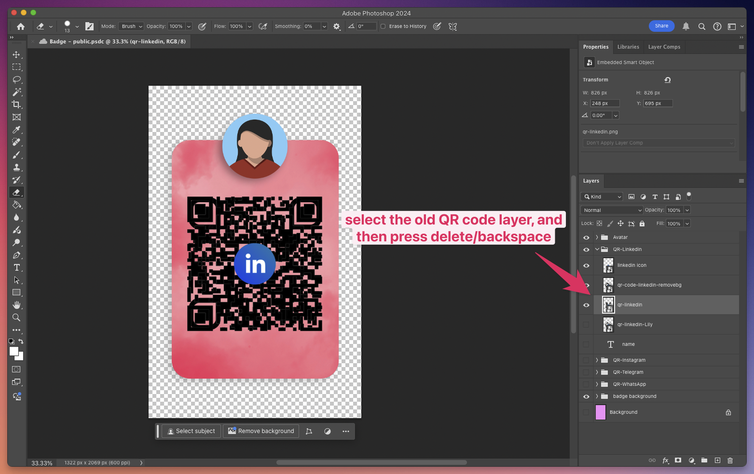The width and height of the screenshot is (754, 474).
Task: Select the Clone Stamp tool
Action: pyautogui.click(x=17, y=167)
